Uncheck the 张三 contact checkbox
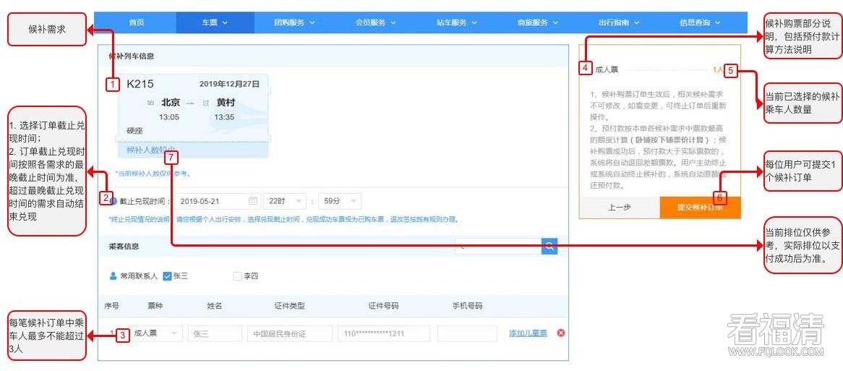The image size is (843, 371). (x=167, y=276)
